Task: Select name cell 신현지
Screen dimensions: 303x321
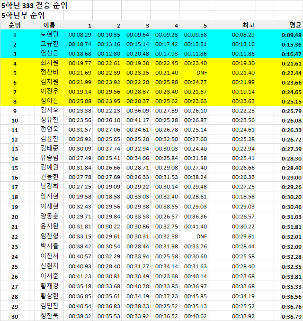Action: [x=49, y=266]
